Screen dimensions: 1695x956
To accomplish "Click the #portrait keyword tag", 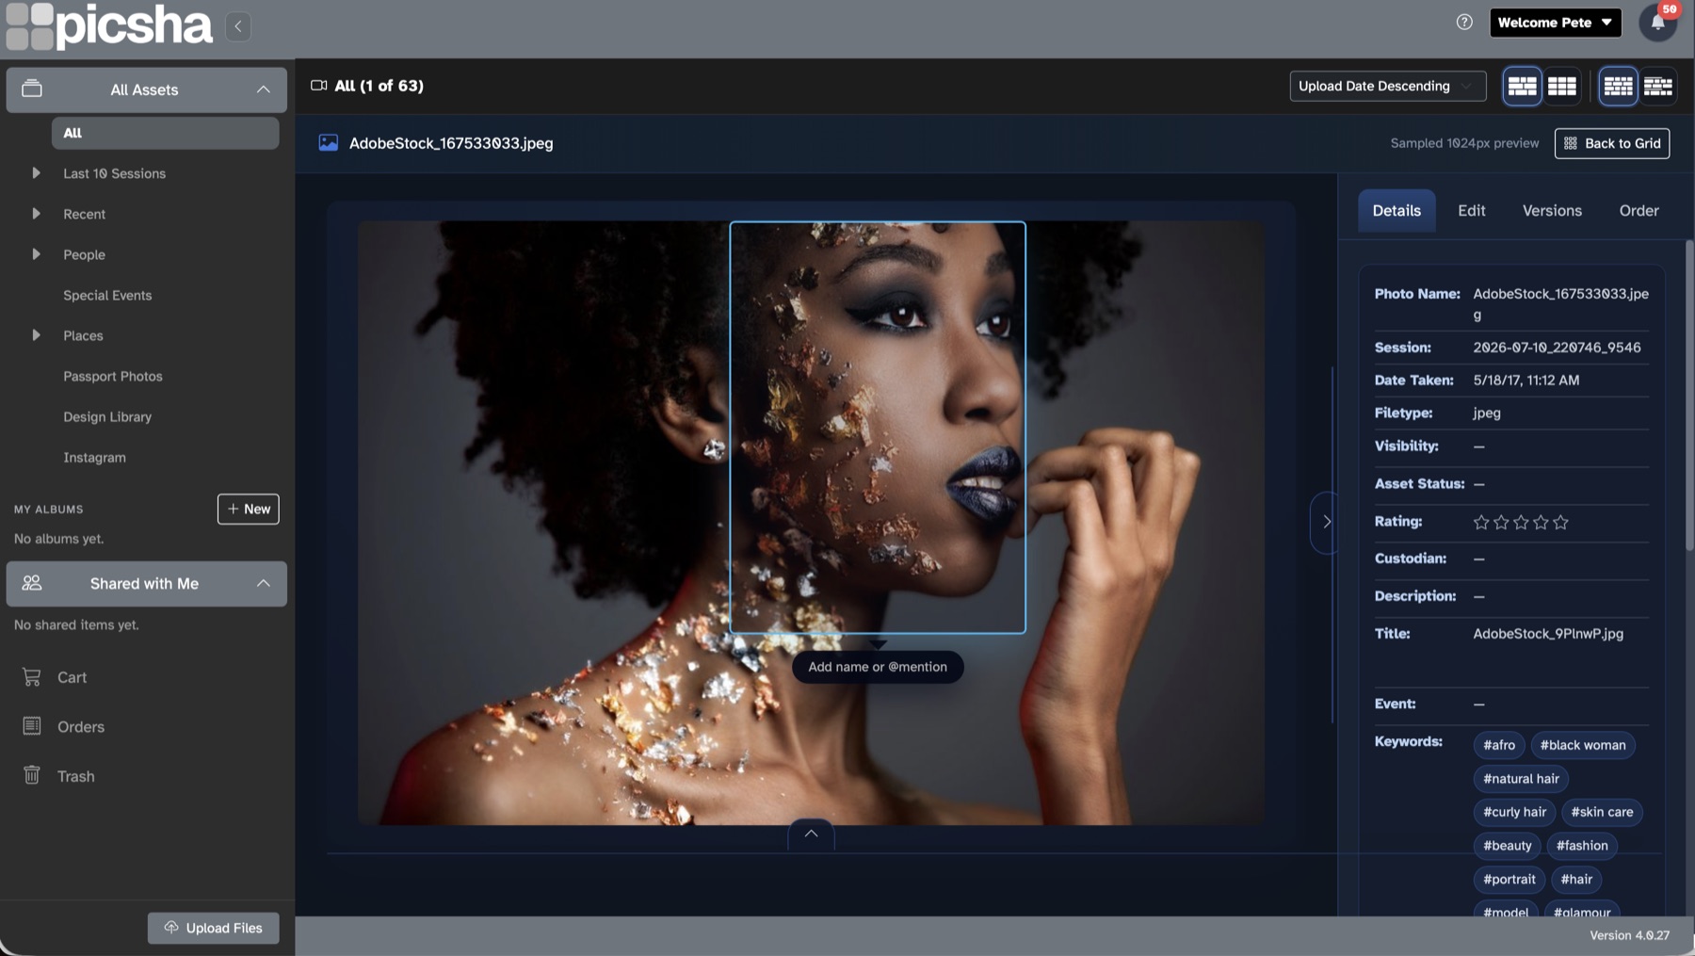I will pos(1509,880).
